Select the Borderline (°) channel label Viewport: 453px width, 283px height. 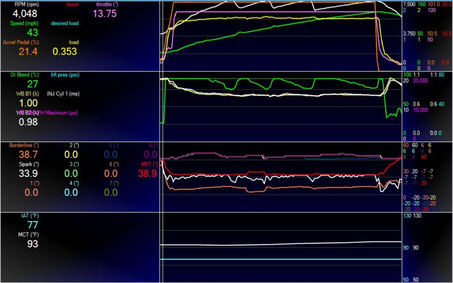tap(24, 145)
